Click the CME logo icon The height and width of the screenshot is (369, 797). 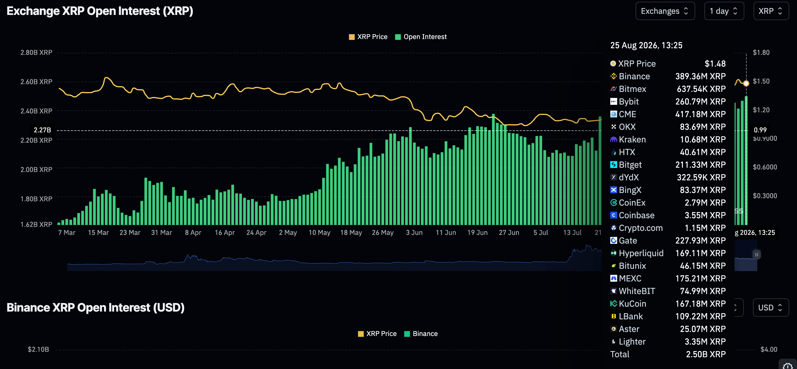(613, 114)
